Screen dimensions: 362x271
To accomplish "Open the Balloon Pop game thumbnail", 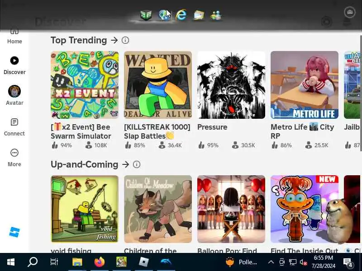I will point(231,209).
